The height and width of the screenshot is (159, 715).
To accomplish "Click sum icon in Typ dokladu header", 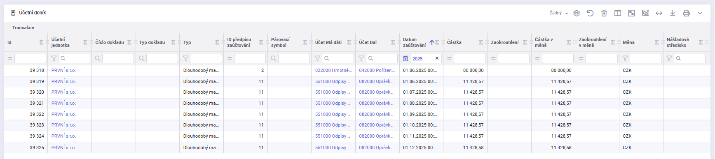I will pos(173,42).
